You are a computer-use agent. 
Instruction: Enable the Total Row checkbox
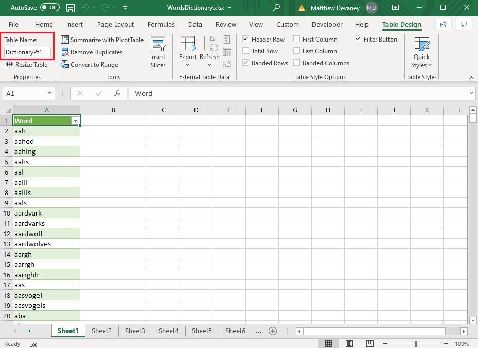click(246, 51)
